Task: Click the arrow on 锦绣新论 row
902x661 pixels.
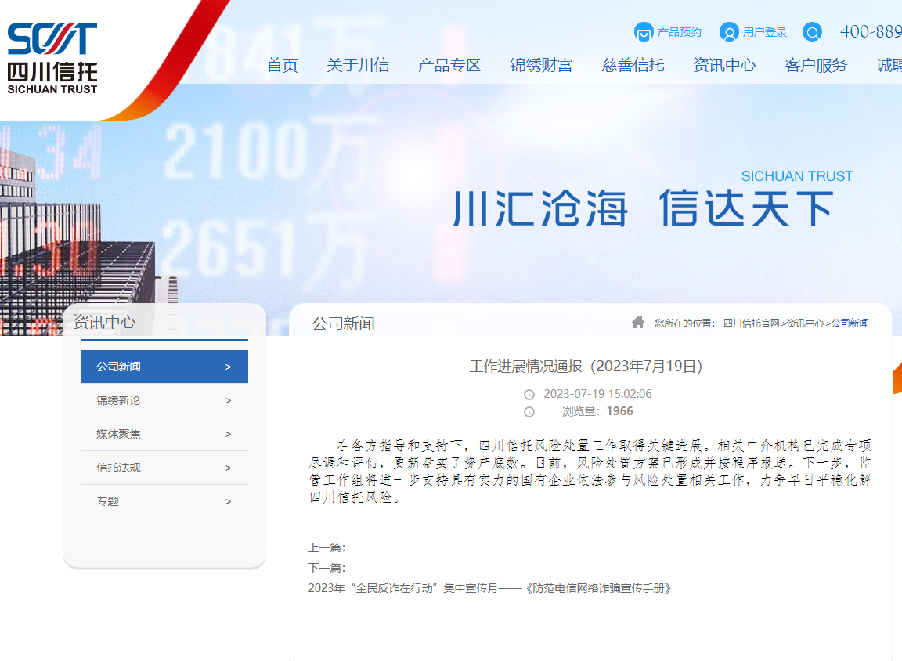Action: pos(229,401)
